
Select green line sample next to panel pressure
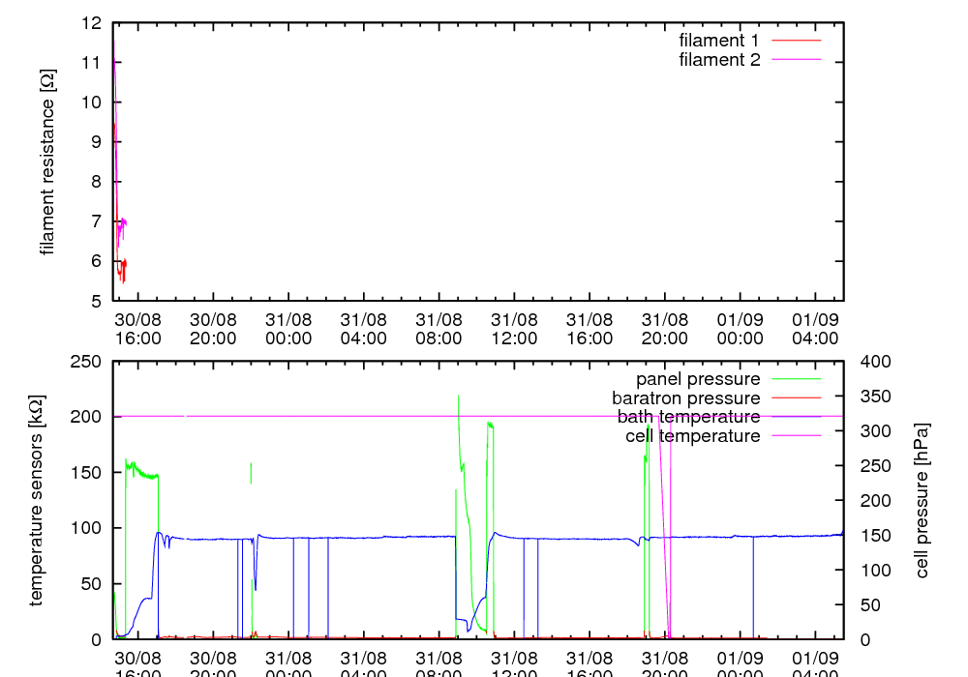(x=796, y=378)
